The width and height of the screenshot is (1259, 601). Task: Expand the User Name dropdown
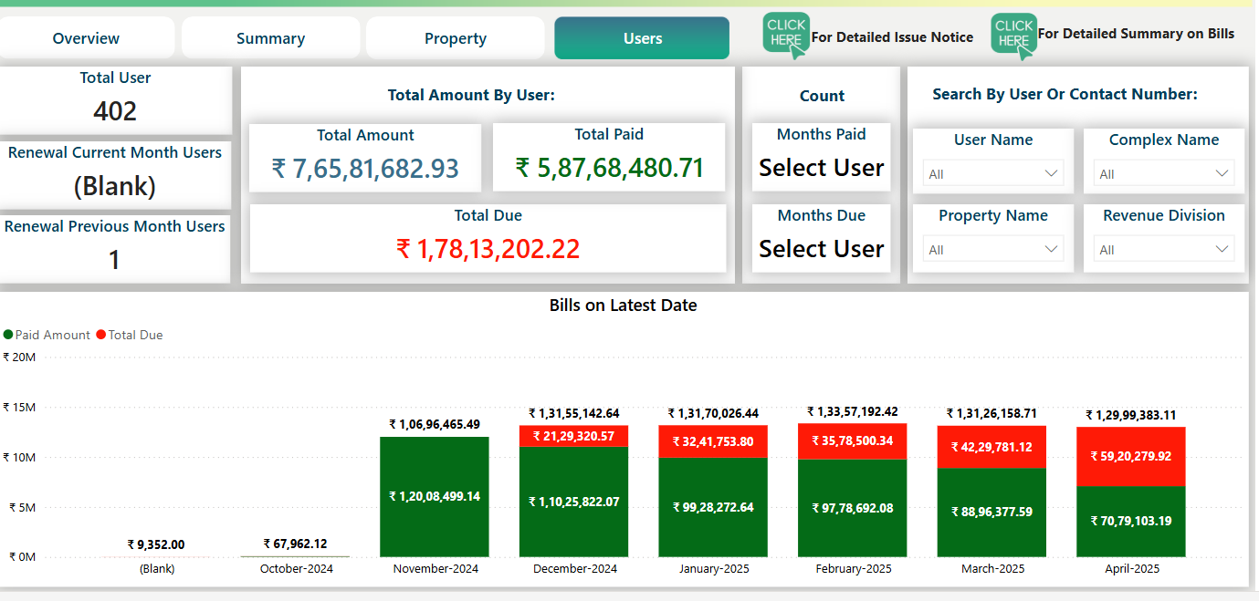point(993,173)
